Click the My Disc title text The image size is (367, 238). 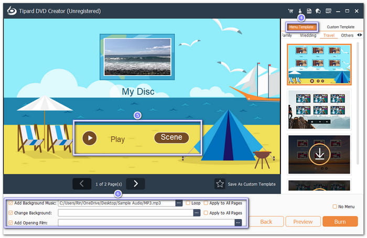[138, 92]
